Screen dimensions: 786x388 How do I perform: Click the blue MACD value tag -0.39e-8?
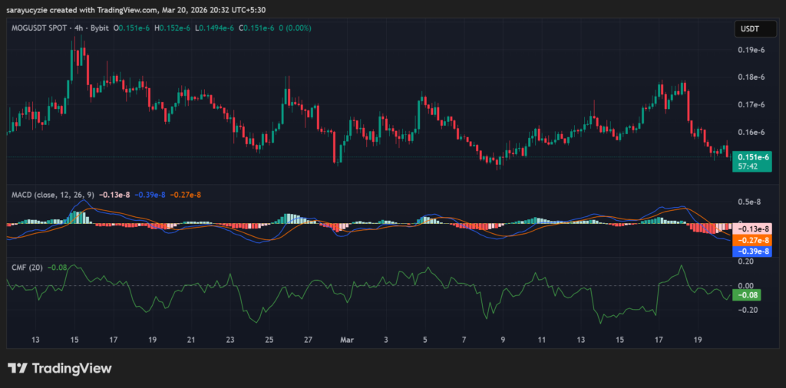tap(751, 251)
